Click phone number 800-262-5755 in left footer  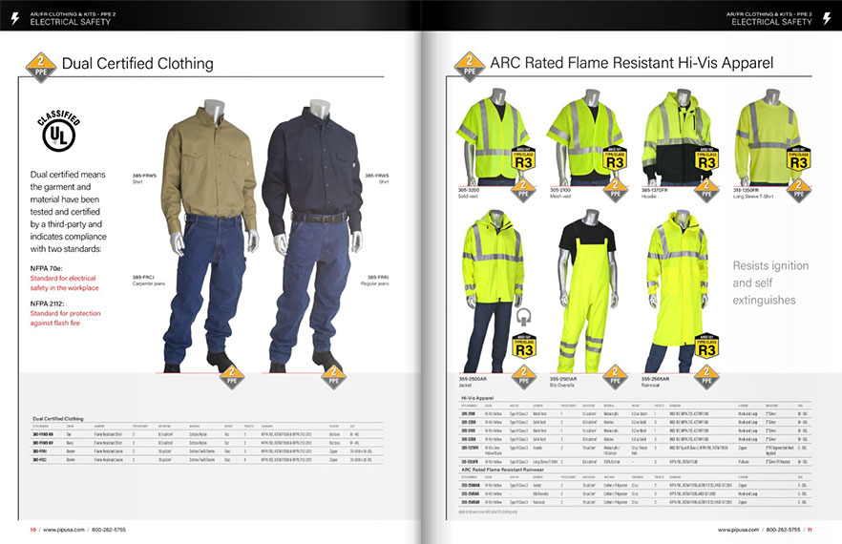point(109,530)
